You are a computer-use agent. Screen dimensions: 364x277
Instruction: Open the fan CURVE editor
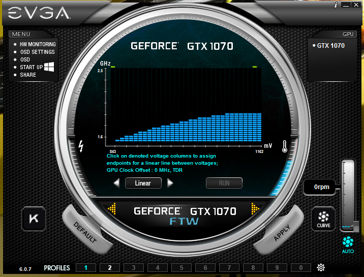323,219
